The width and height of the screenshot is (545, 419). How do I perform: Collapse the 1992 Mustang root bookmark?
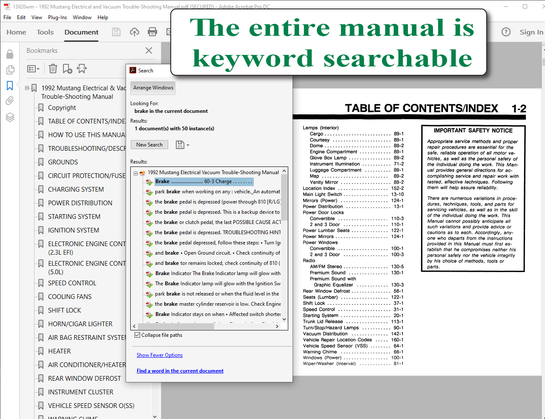[27, 88]
